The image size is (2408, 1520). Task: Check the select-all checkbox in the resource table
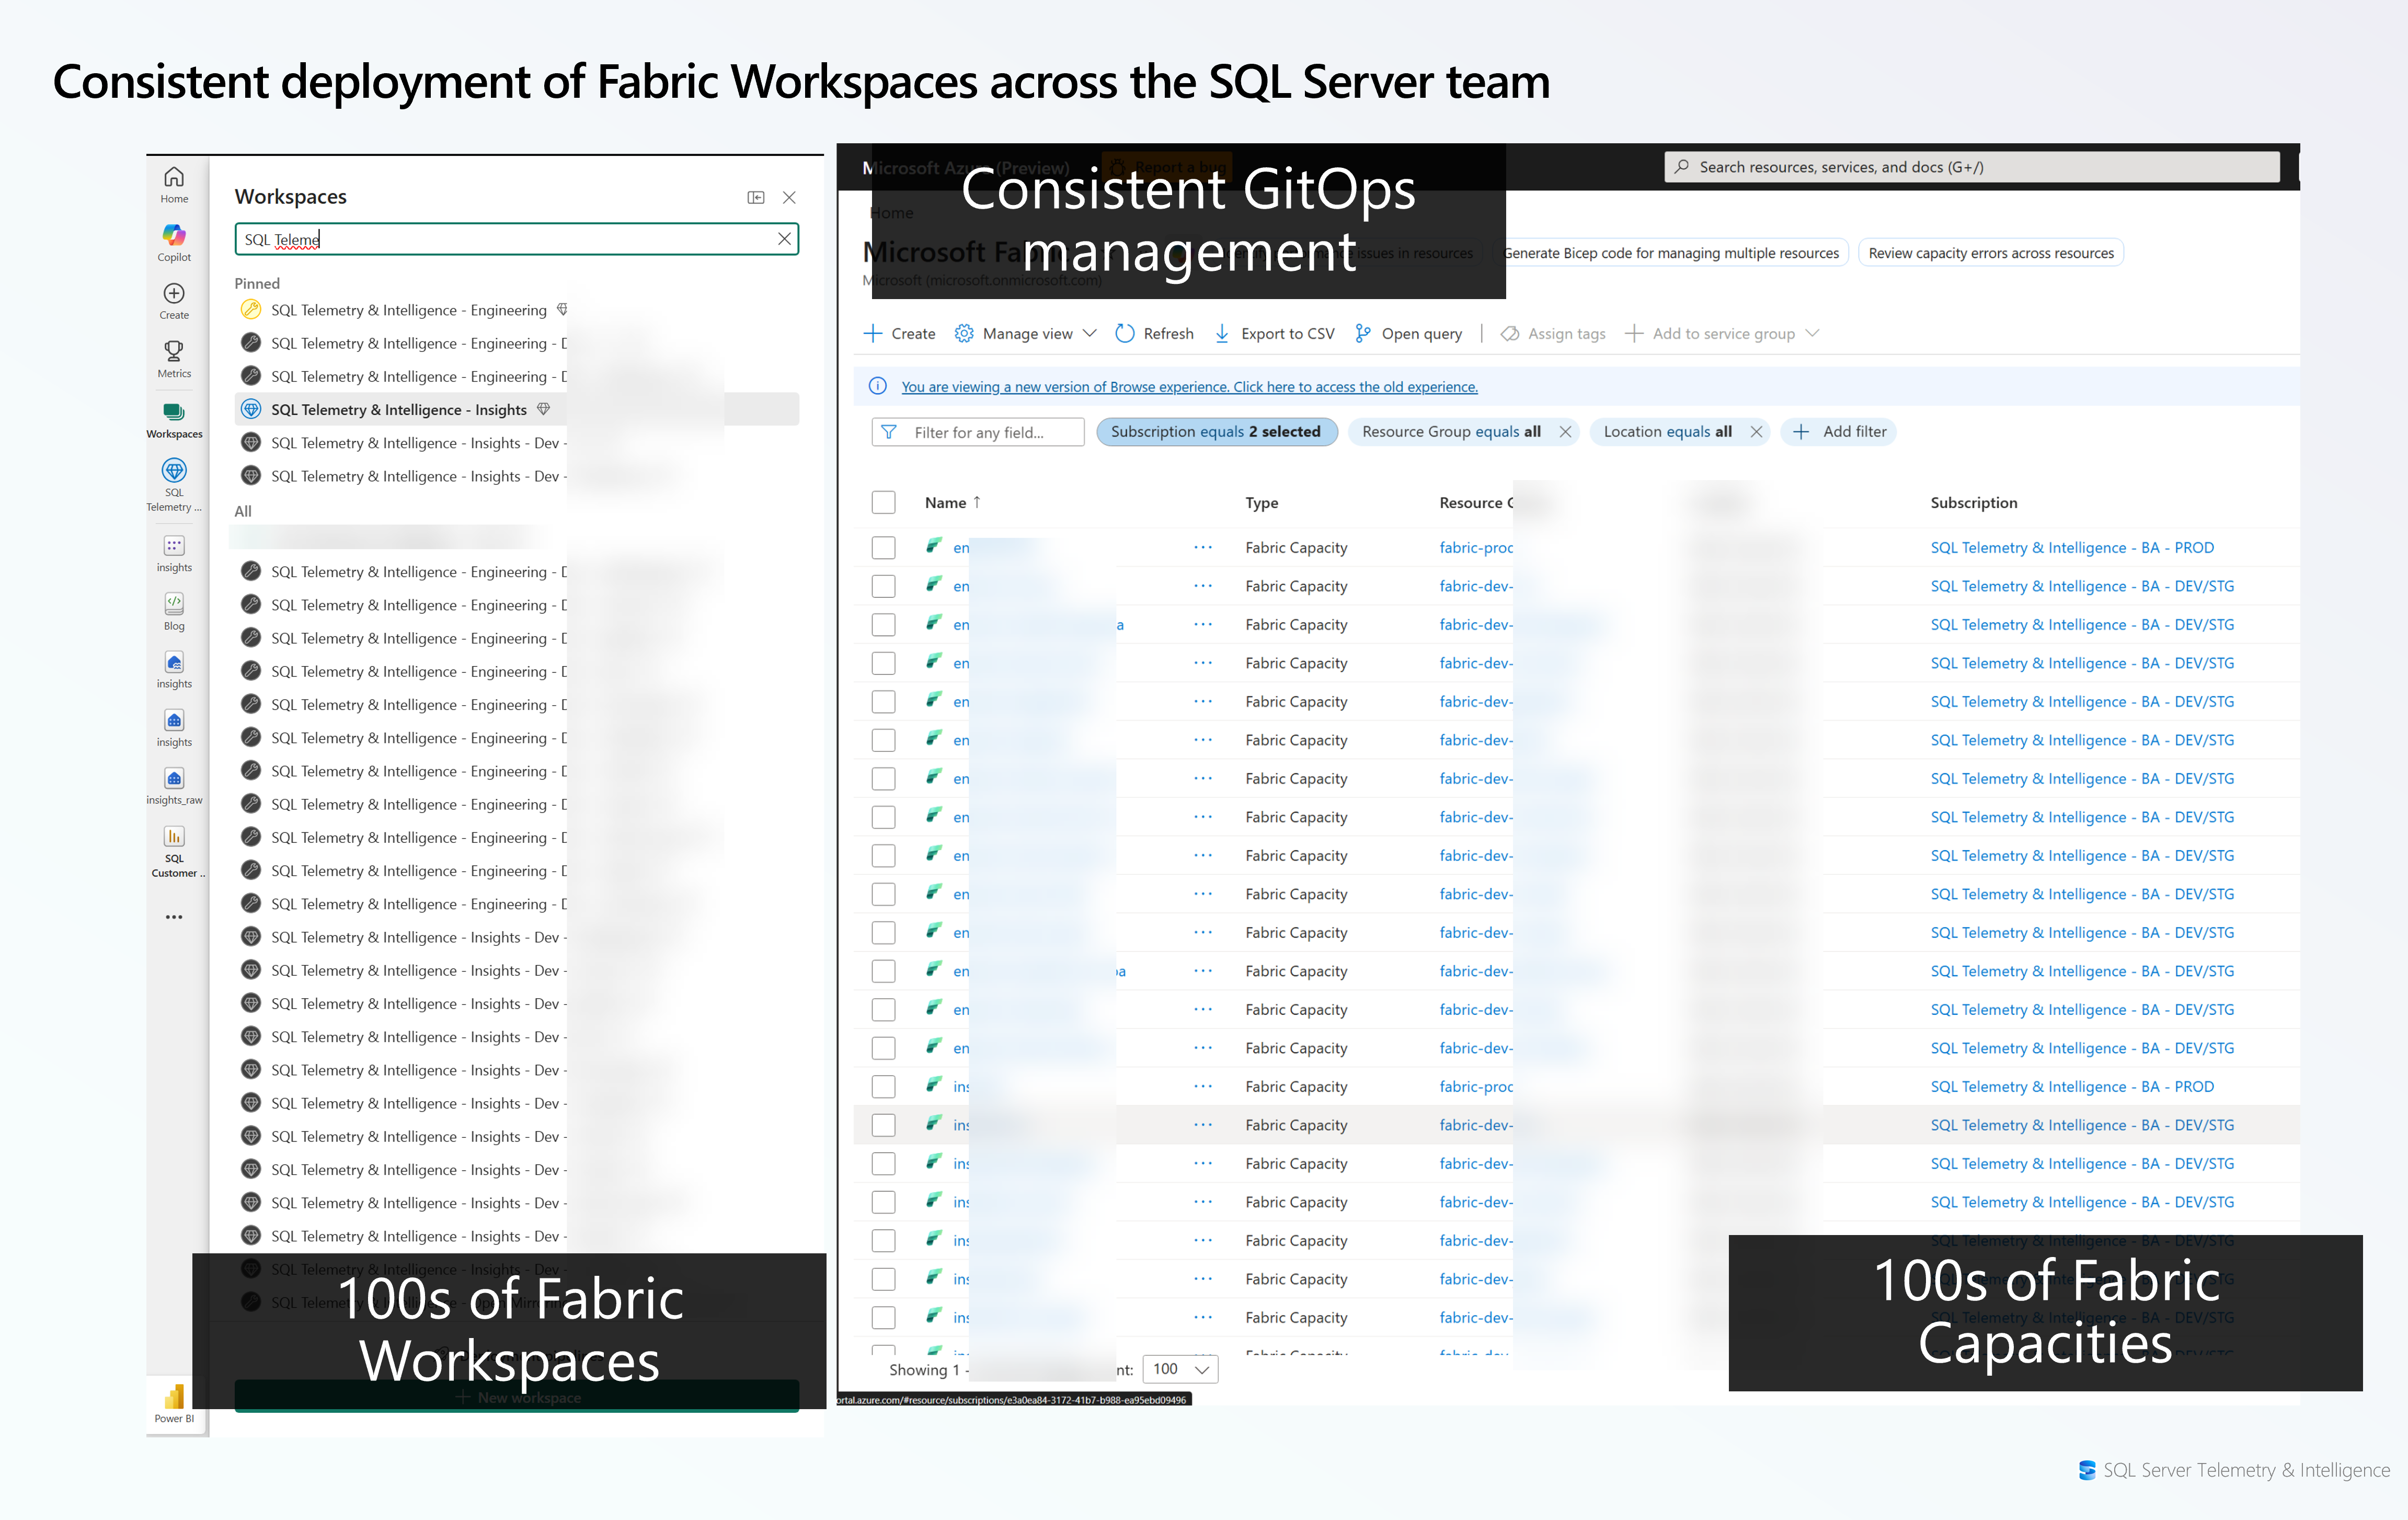pyautogui.click(x=883, y=502)
